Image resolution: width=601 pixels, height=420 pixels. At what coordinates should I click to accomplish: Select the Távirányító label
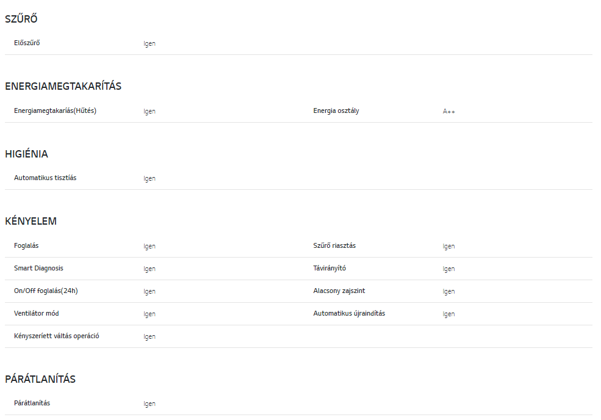pos(329,268)
